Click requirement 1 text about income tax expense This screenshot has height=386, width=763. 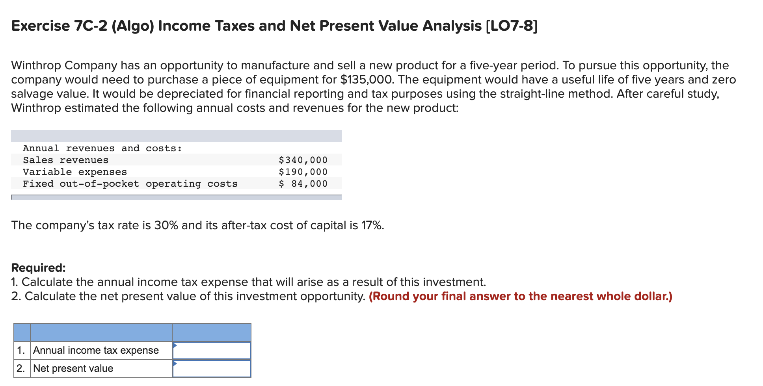248,282
